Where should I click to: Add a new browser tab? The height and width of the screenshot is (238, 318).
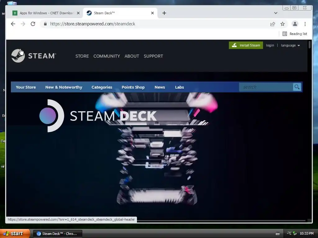point(164,13)
